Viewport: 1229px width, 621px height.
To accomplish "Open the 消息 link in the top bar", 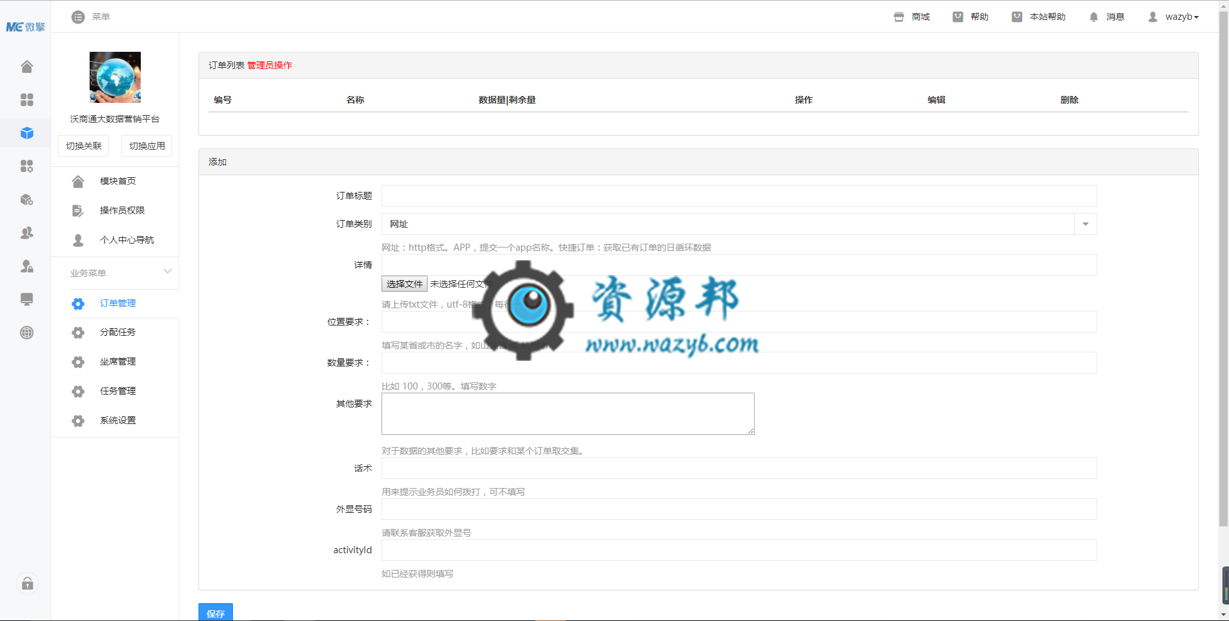I will pos(1115,17).
